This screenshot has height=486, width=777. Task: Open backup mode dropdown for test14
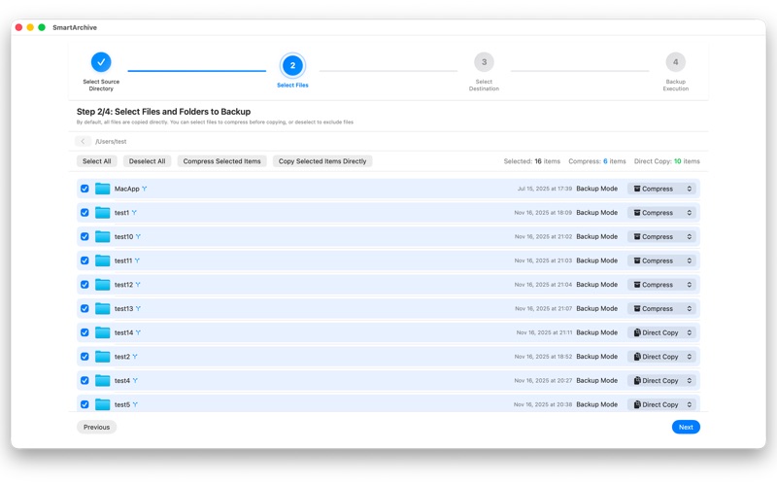coord(662,332)
